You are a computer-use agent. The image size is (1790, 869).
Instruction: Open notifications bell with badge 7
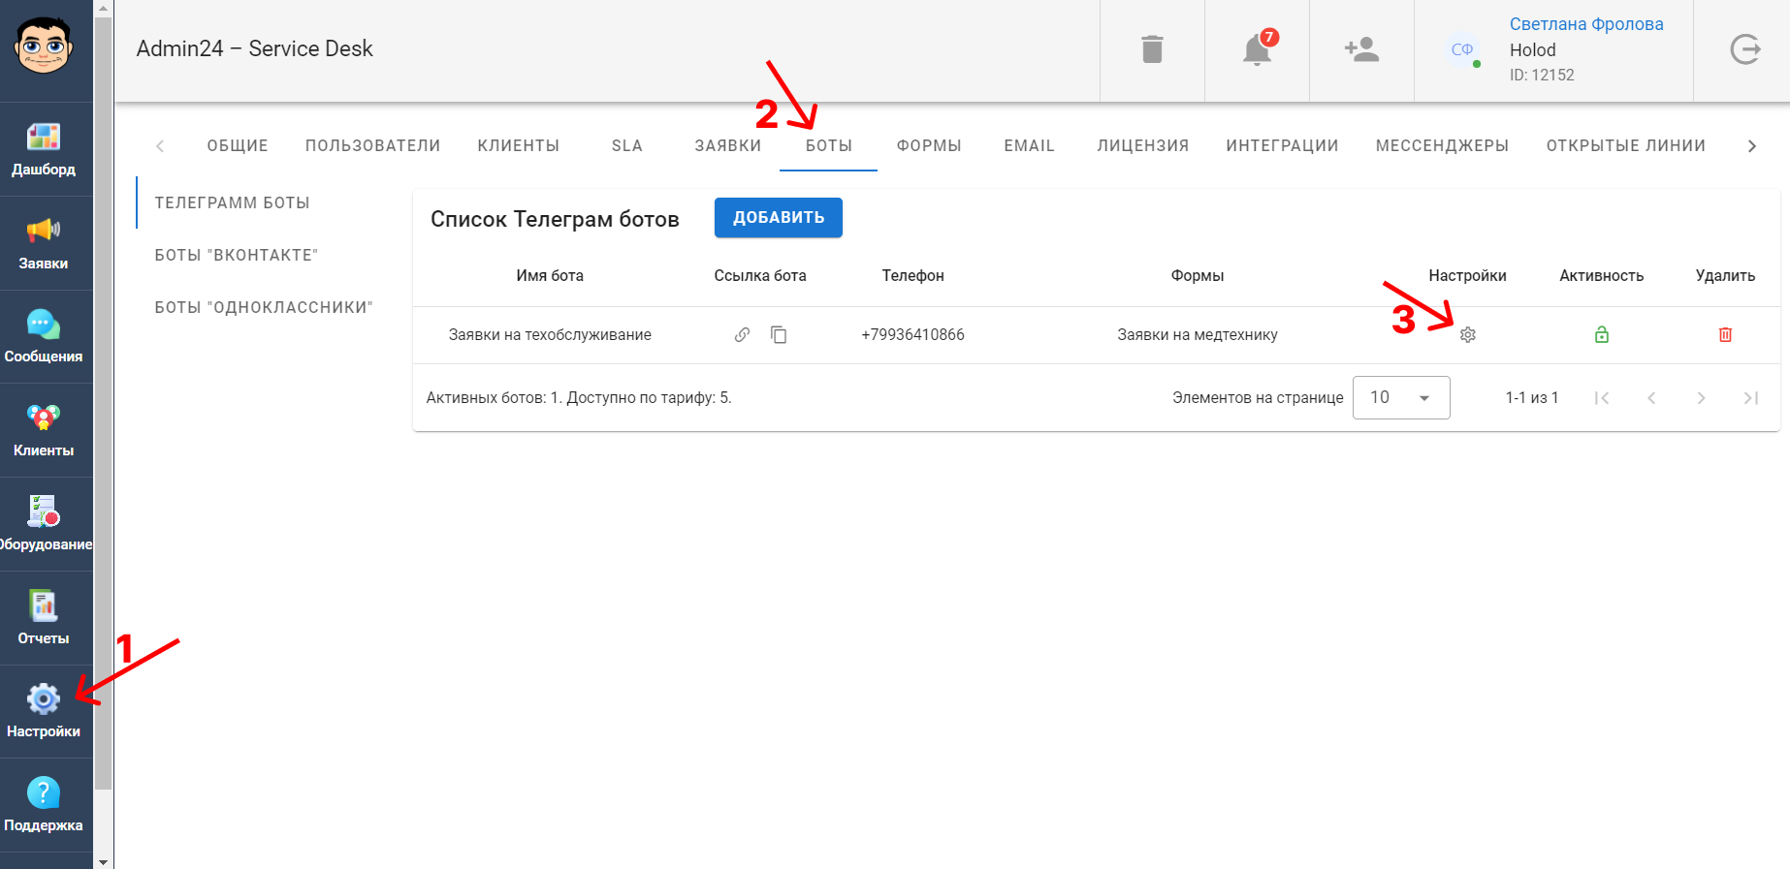[x=1257, y=49]
